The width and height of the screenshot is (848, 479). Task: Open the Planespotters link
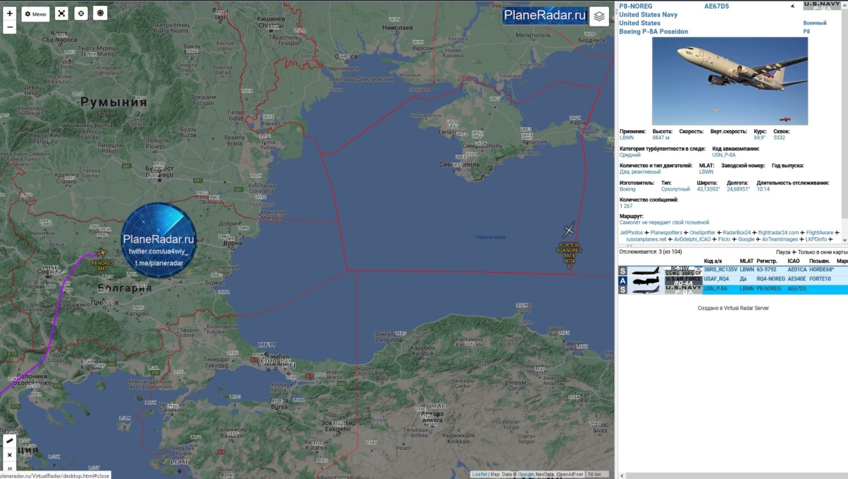coord(666,233)
